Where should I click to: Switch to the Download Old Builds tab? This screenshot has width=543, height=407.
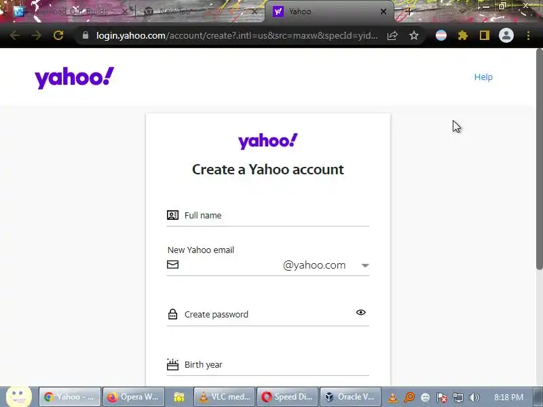point(71,12)
